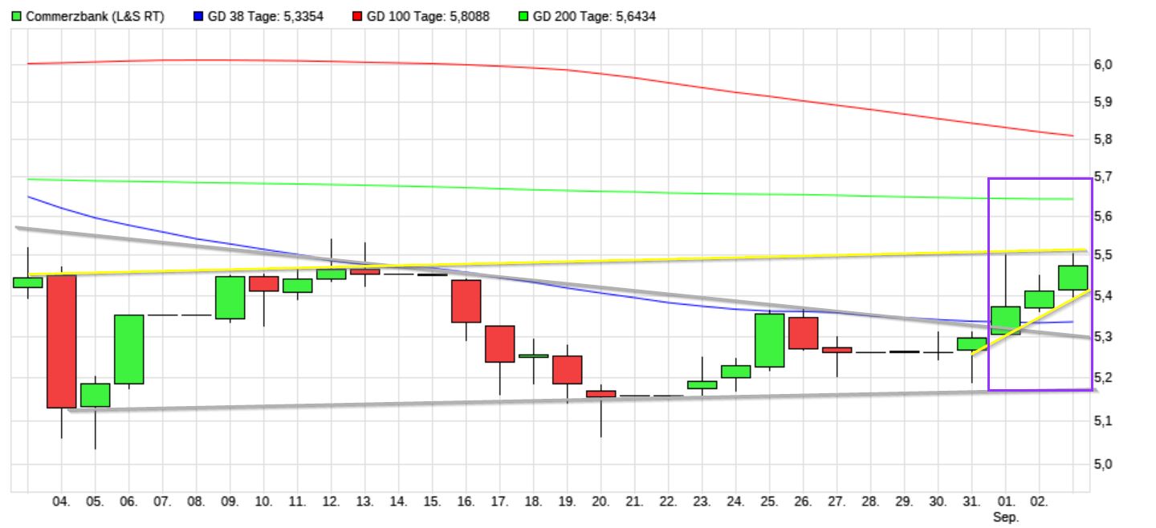Click the 6,0 price axis label
Viewport: 1156px width, 528px height.
1105,64
